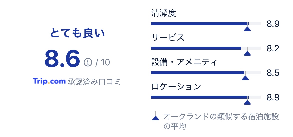Click the 清潔度 label

point(164,13)
